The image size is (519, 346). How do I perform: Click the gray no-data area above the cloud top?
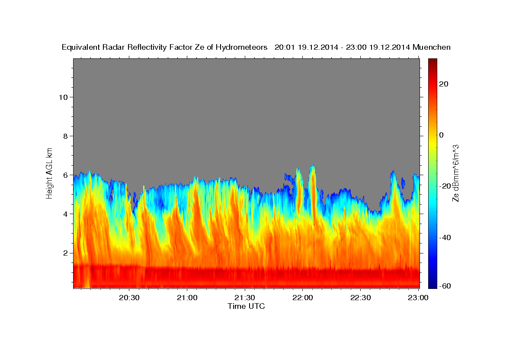pyautogui.click(x=247, y=112)
